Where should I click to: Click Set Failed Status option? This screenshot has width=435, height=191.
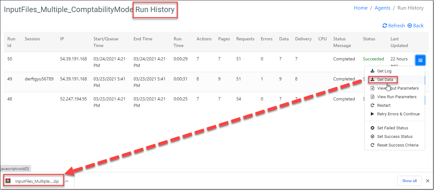392,128
